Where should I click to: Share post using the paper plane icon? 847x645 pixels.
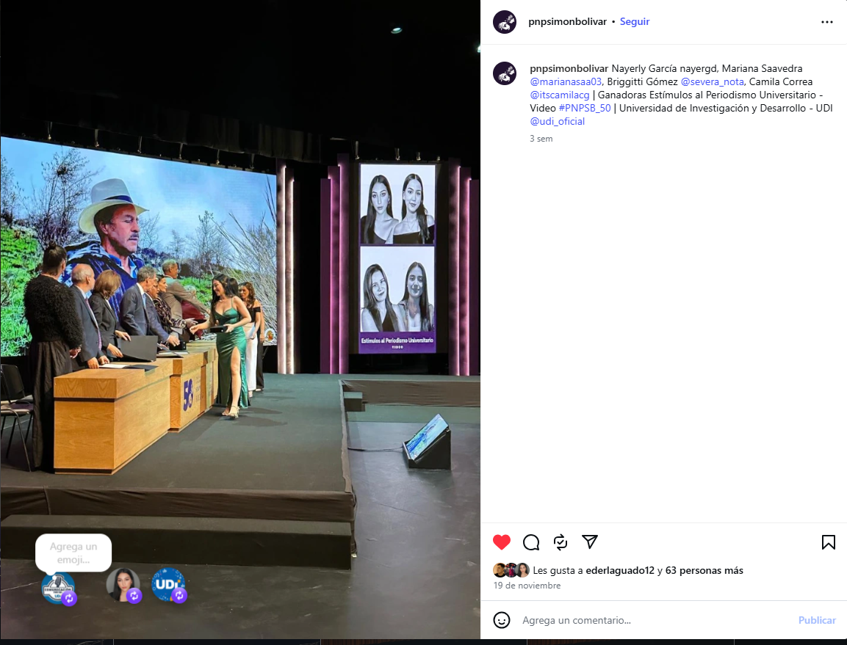(x=590, y=542)
